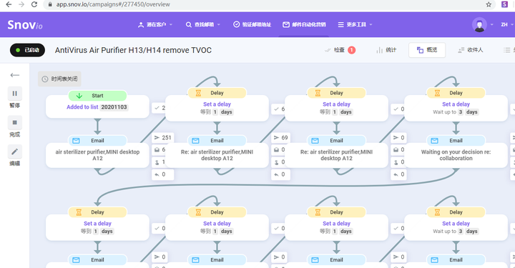Image resolution: width=515 pixels, height=268 pixels.
Task: Click the sent count 251 stat
Action: pyautogui.click(x=163, y=137)
